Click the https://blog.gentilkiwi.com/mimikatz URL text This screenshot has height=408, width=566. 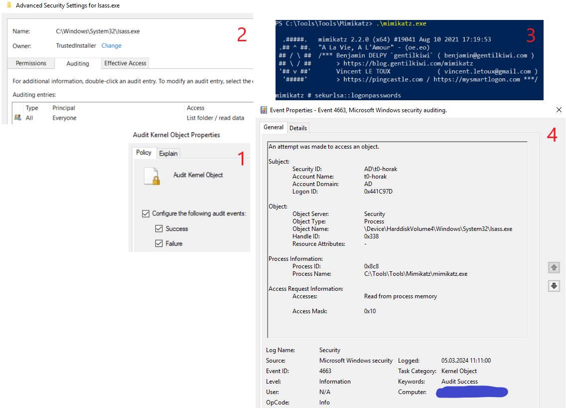coord(408,63)
